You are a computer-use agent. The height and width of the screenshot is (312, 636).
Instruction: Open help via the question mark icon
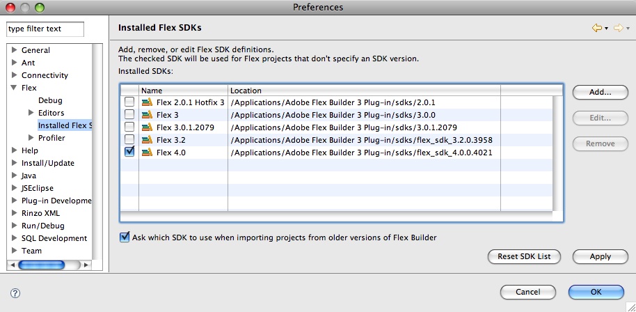(x=15, y=293)
